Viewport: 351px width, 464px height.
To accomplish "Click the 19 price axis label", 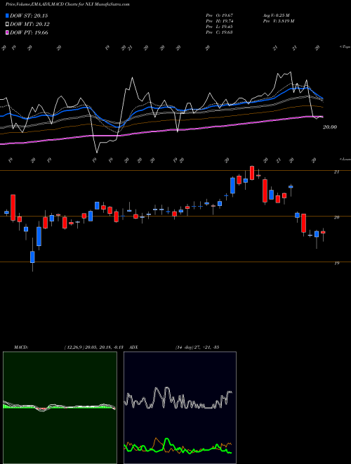I will point(336,263).
